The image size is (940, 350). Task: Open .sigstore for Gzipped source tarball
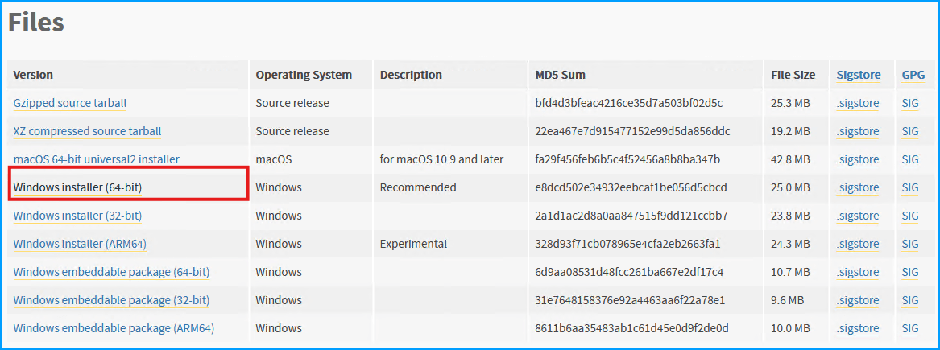point(857,103)
